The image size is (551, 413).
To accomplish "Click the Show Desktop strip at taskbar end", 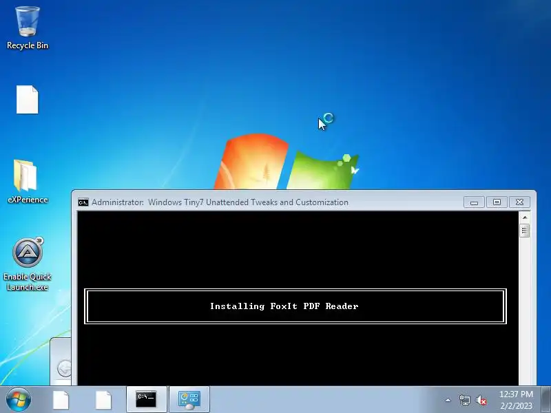I will [x=546, y=399].
